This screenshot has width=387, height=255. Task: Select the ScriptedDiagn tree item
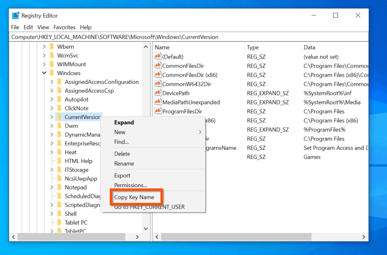(x=82, y=205)
